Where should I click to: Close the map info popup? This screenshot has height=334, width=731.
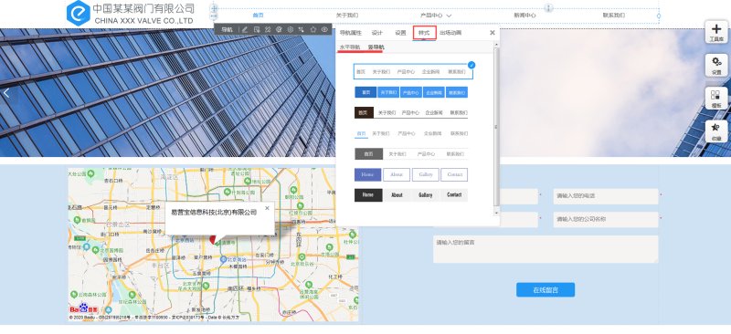[x=267, y=208]
